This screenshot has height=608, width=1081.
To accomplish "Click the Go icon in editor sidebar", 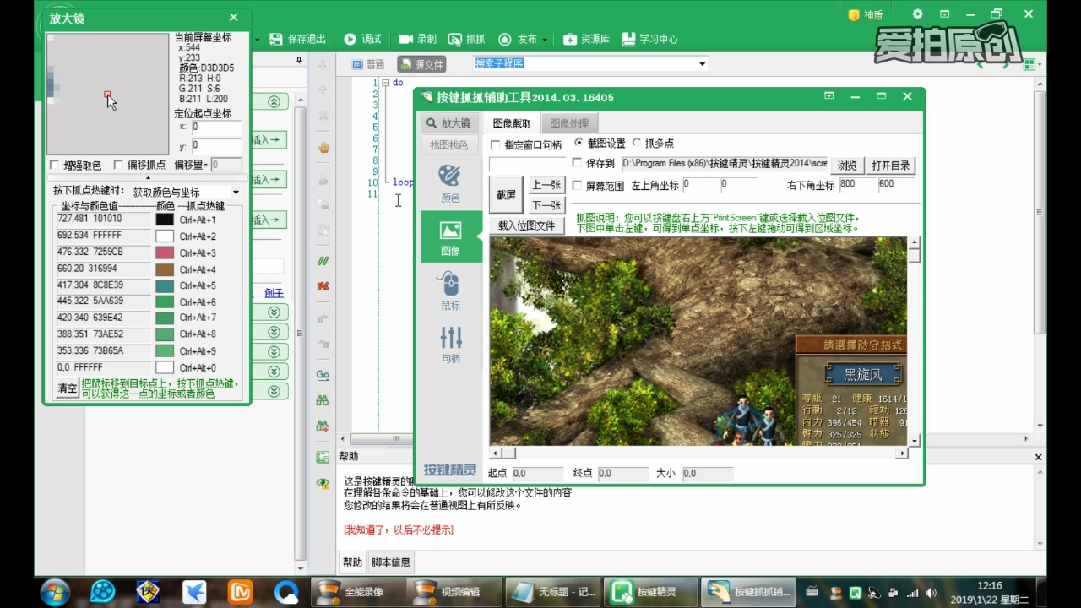I will [x=323, y=375].
